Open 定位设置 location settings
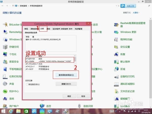This screenshot has width=152, height=114. point(122,47)
